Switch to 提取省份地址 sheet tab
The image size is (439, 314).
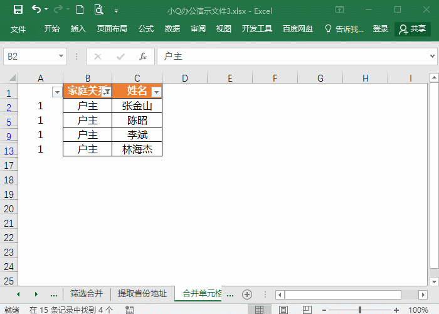point(142,293)
